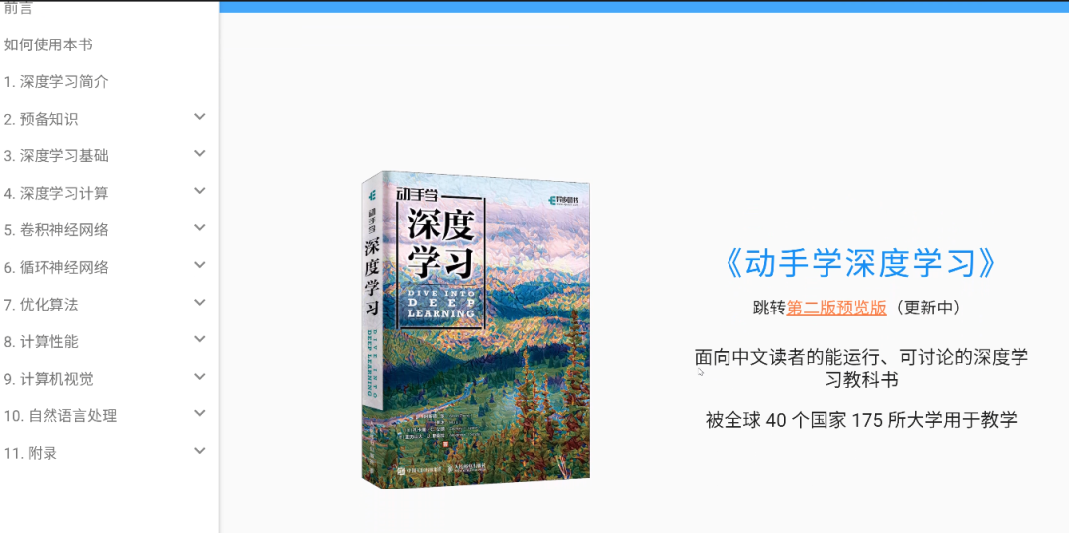Expand the 11. 附录 chevron arrow
Screen dimensions: 1069x533
tap(200, 451)
